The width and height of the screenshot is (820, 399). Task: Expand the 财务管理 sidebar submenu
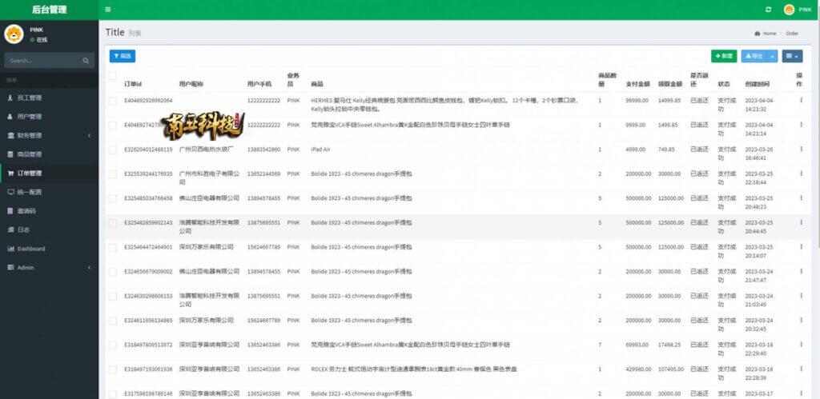tap(49, 135)
